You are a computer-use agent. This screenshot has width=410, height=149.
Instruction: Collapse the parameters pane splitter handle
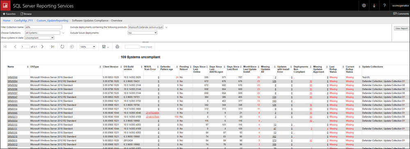pos(145,42)
